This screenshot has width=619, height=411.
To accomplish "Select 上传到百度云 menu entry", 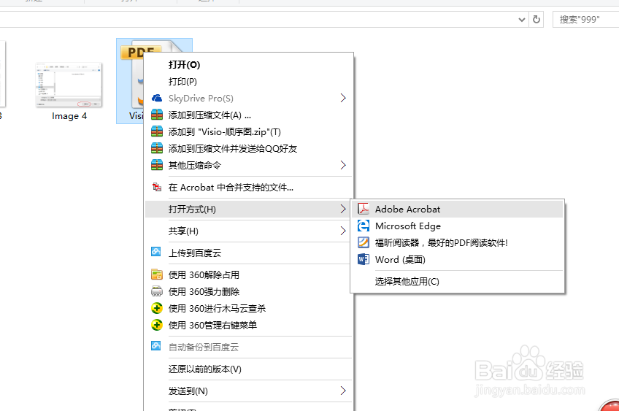I will 249,253.
